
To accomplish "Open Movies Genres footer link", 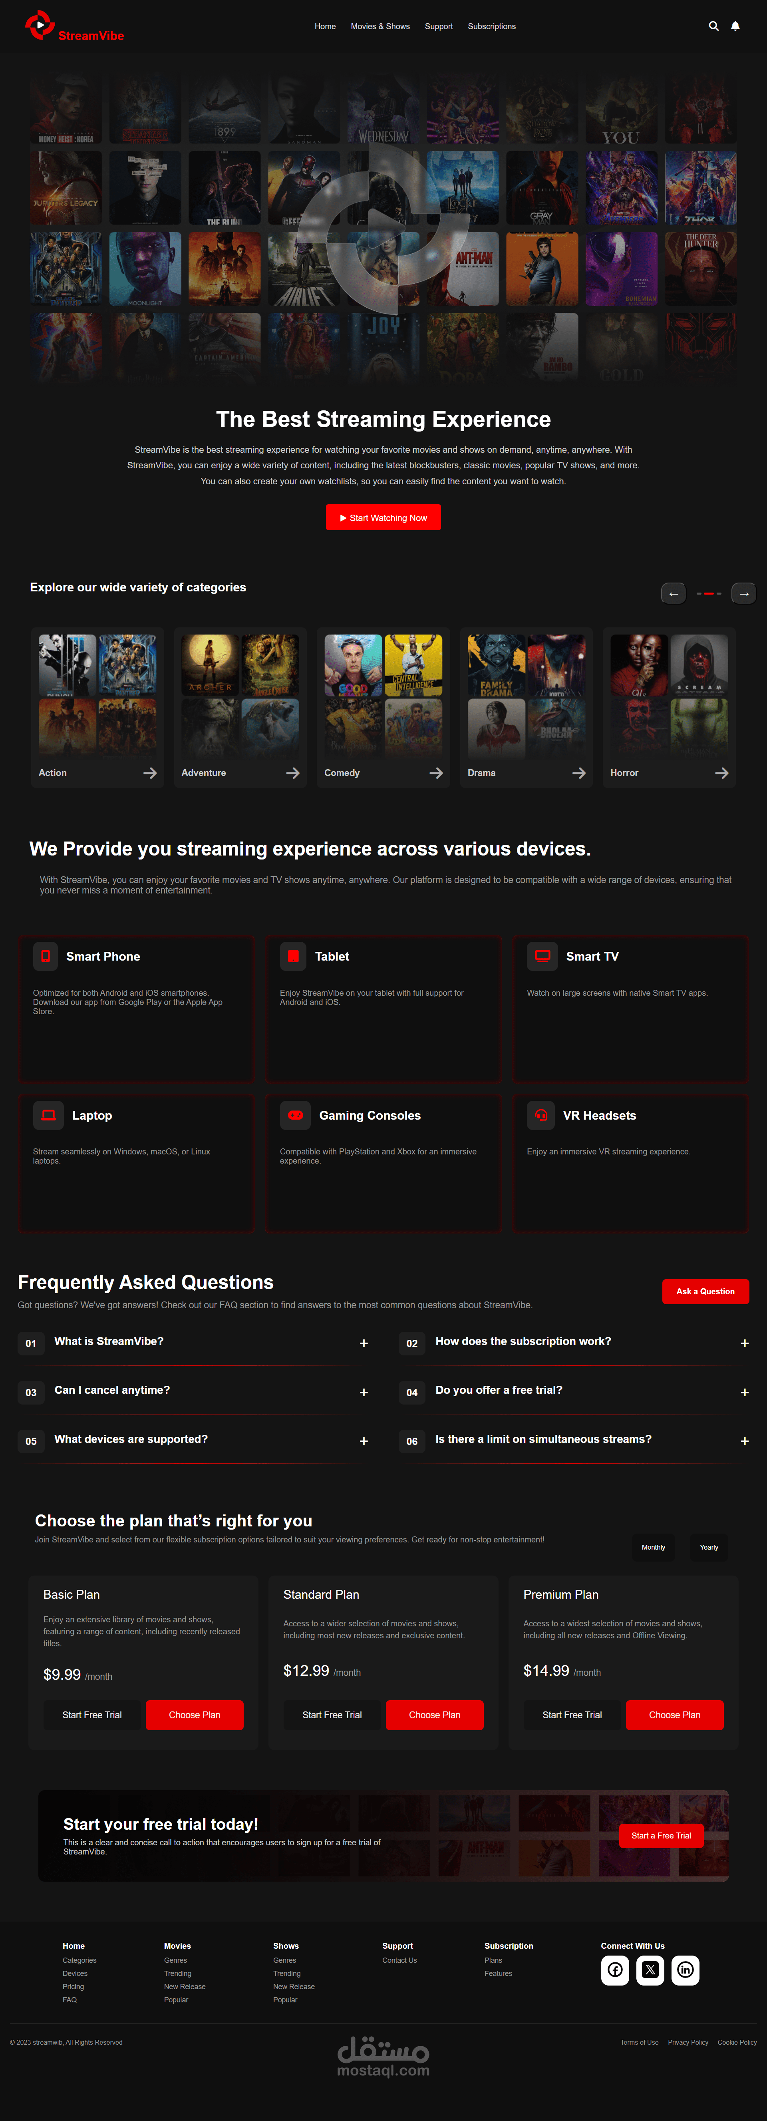I will pos(175,1960).
